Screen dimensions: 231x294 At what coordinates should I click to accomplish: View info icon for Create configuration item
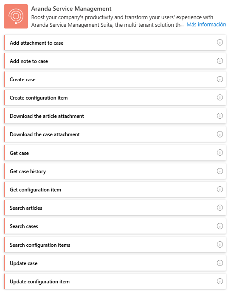pos(220,97)
